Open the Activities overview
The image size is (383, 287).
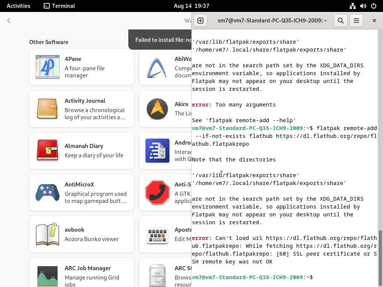18,6
